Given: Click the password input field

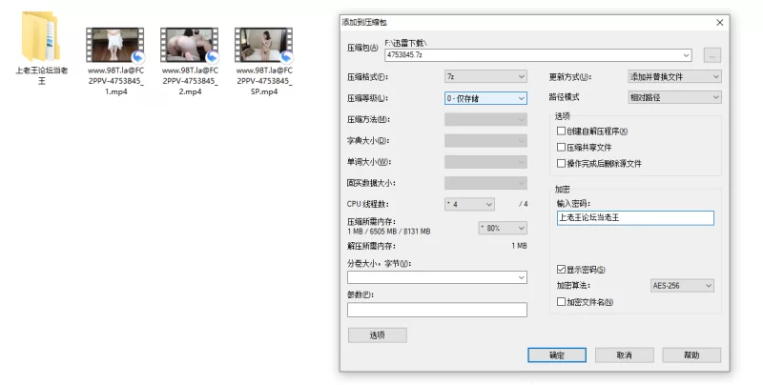Looking at the screenshot, I should (x=634, y=217).
